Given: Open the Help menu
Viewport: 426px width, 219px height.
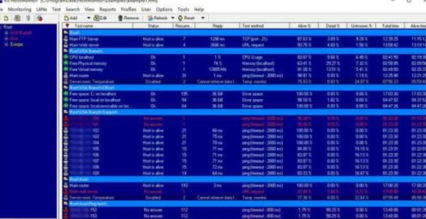Looking at the screenshot, I should [x=199, y=9].
